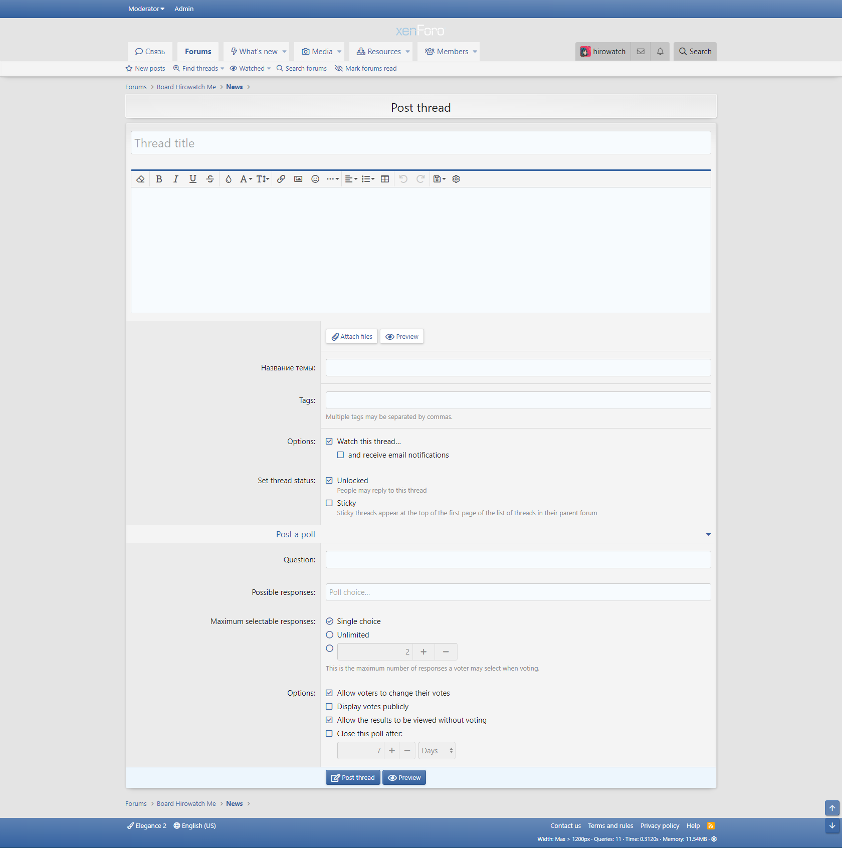Click the eraser remove formatting icon

140,179
